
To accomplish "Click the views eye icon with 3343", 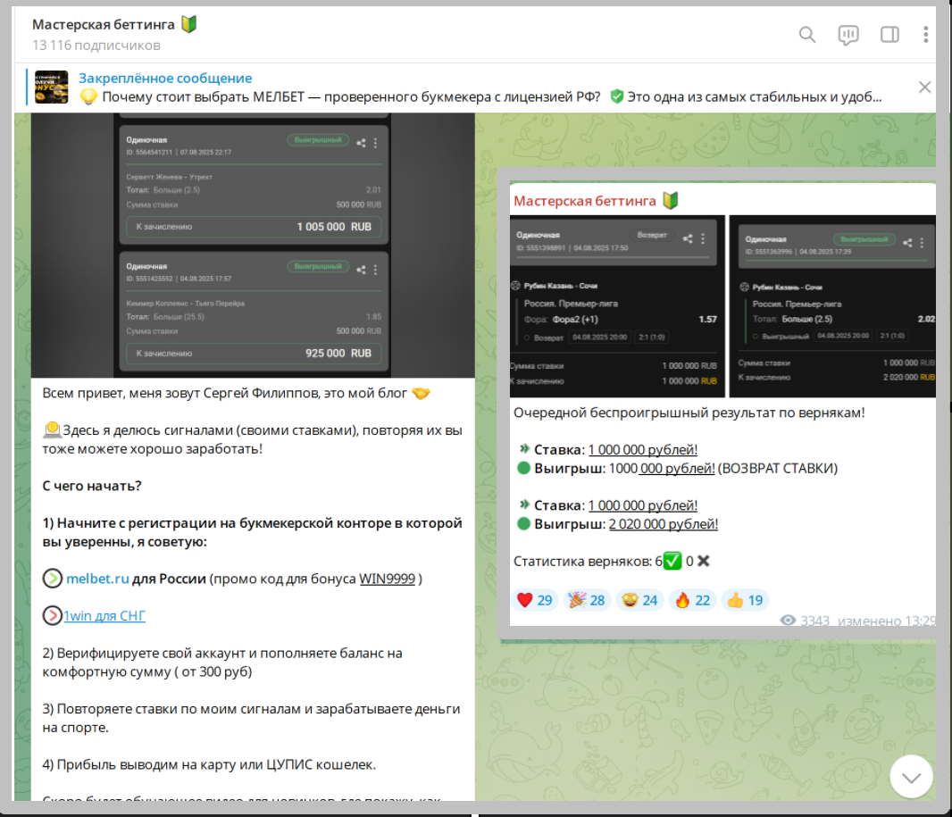I will tap(788, 621).
